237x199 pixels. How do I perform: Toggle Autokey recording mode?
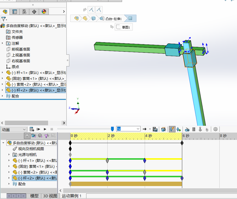click(172, 129)
